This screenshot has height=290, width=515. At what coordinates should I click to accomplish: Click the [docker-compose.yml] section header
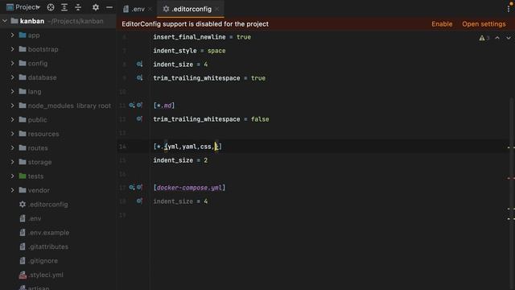coord(189,188)
